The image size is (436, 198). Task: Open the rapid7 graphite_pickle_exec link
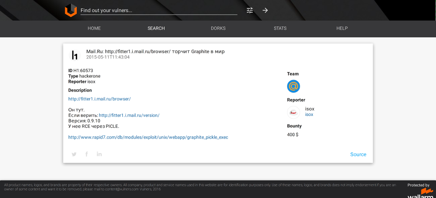pos(148,137)
